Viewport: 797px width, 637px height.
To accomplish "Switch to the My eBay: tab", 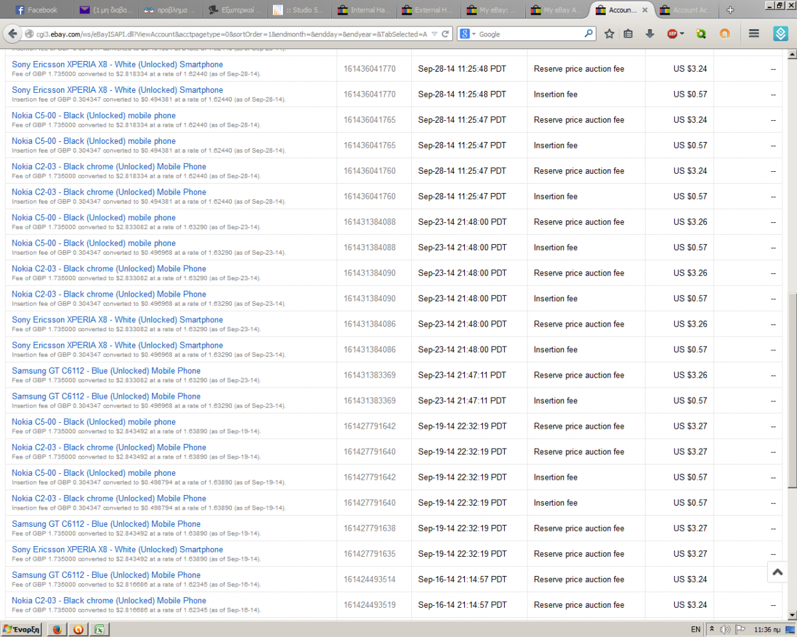I will (493, 10).
